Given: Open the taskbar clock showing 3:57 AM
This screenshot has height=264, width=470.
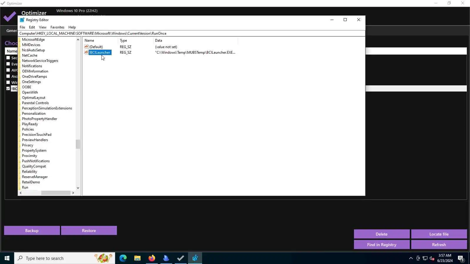Looking at the screenshot, I should [445, 258].
